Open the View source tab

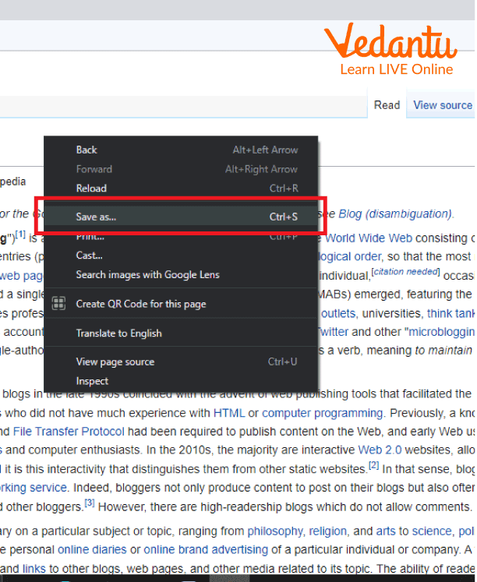442,105
